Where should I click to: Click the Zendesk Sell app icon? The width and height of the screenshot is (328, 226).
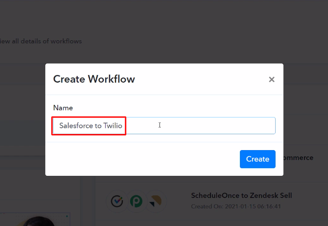coord(155,201)
